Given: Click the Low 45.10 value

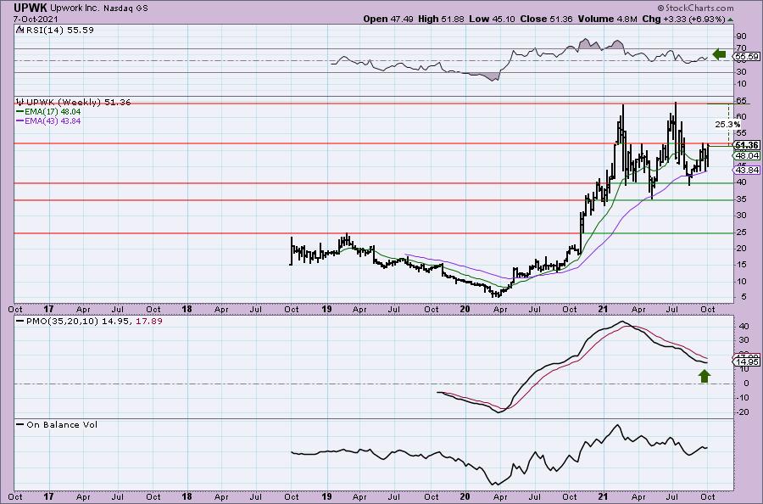Looking at the screenshot, I should click(492, 19).
